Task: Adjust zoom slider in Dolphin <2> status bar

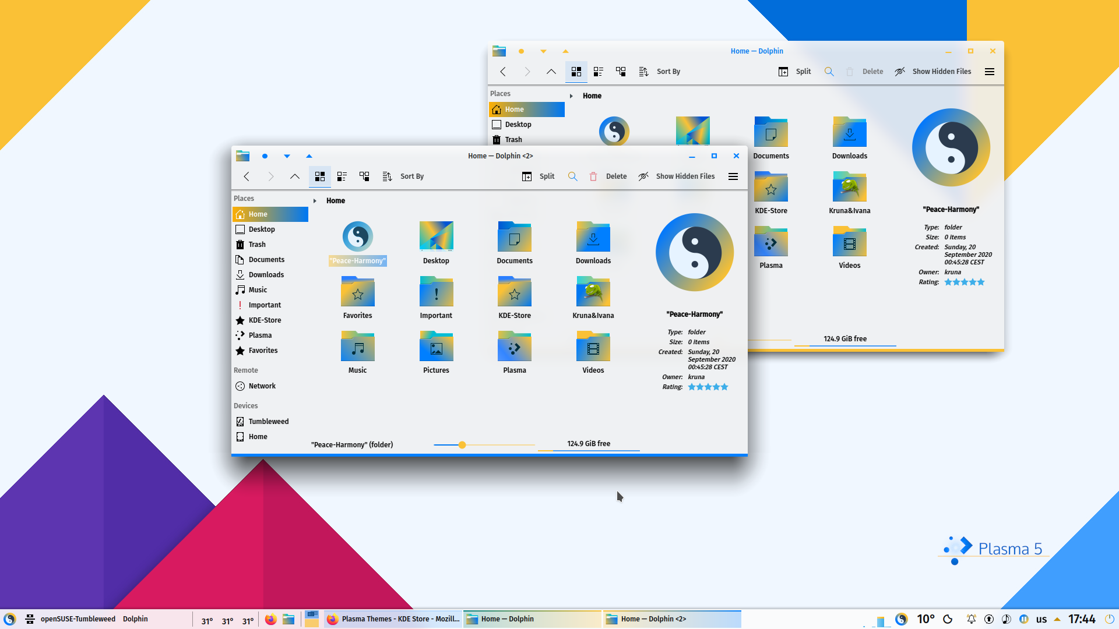Action: click(462, 445)
